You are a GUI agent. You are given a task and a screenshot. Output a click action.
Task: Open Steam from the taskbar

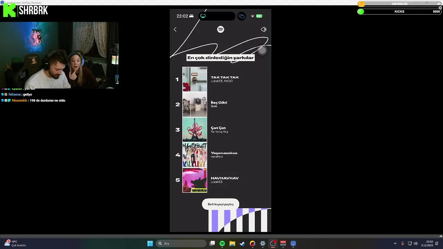click(242, 243)
